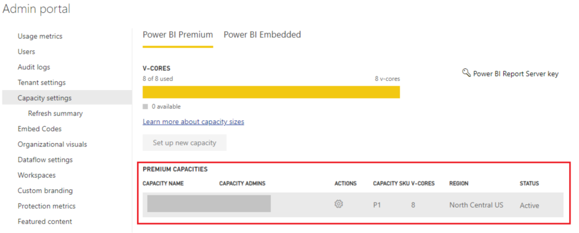The image size is (579, 233).
Task: Open Power BI Report Server key link
Action: click(x=516, y=74)
